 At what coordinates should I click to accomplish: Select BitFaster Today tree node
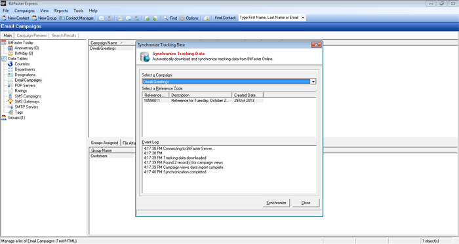20,43
